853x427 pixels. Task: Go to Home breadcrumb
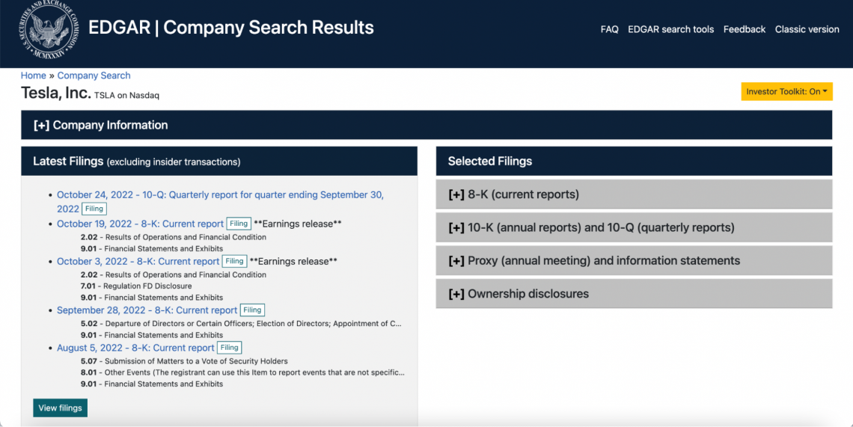point(33,76)
